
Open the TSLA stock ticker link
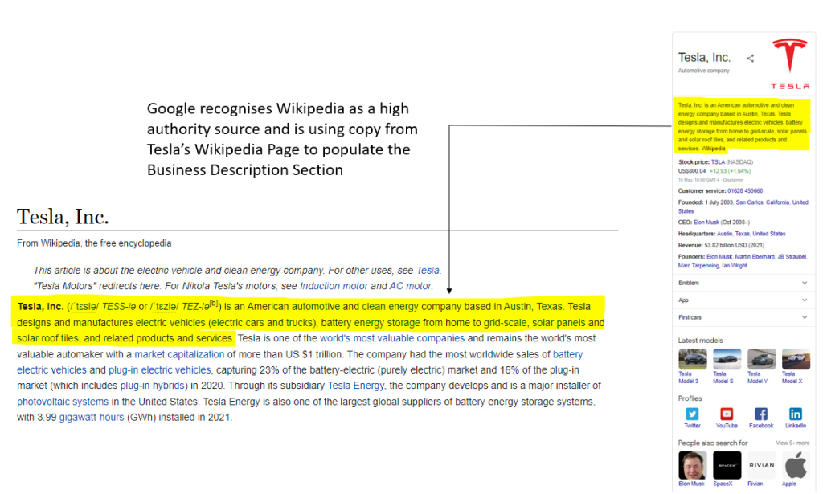click(x=718, y=162)
